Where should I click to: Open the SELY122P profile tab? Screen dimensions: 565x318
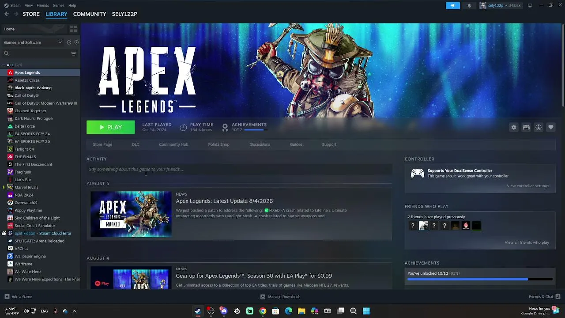pos(124,14)
